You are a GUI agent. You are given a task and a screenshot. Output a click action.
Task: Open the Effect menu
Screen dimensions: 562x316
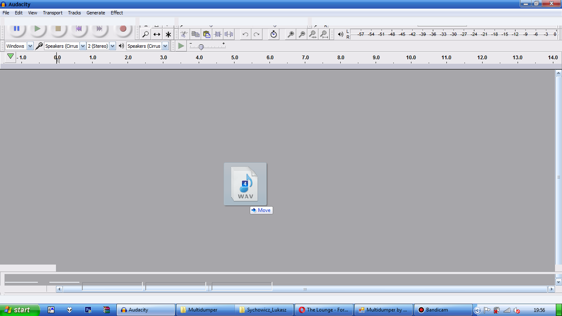(117, 13)
